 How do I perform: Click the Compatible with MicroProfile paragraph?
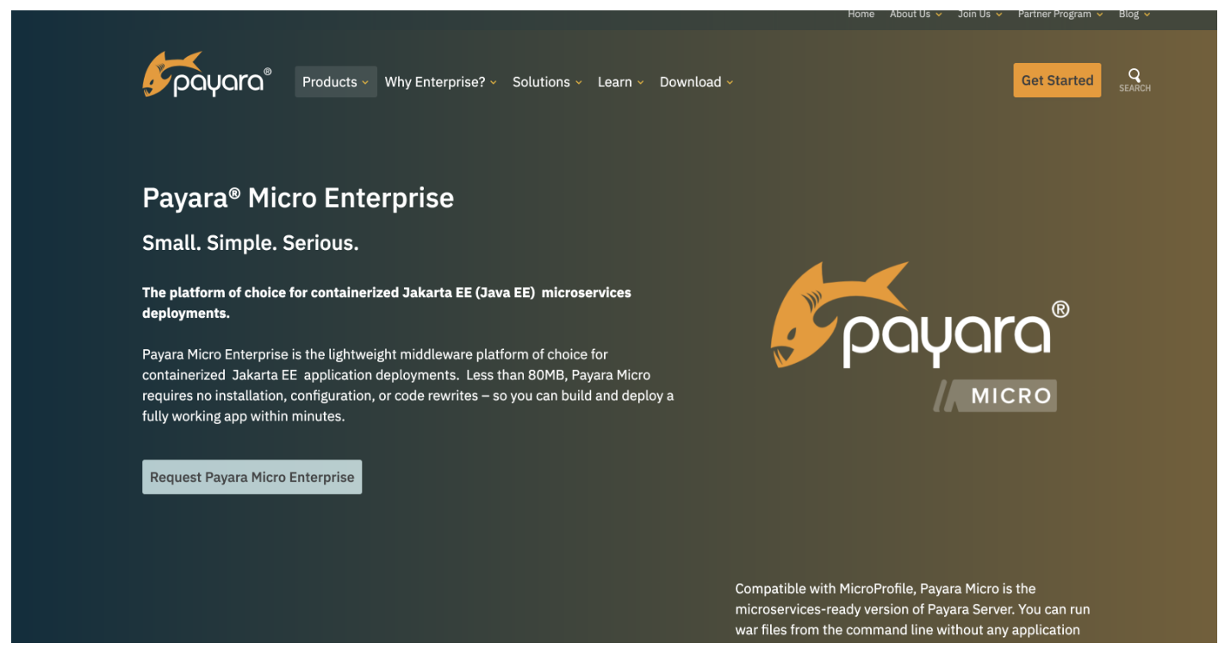(911, 609)
